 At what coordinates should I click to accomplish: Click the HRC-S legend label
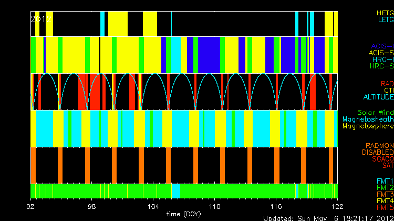381,66
